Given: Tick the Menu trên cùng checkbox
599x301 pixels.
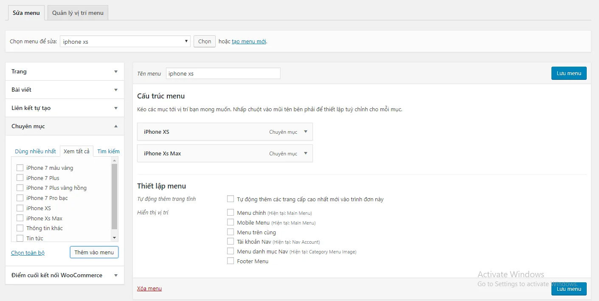Looking at the screenshot, I should point(231,232).
